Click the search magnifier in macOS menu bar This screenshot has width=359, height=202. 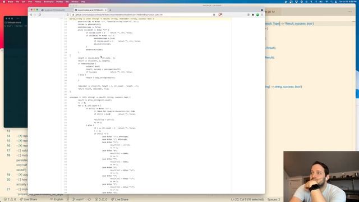(331, 2)
